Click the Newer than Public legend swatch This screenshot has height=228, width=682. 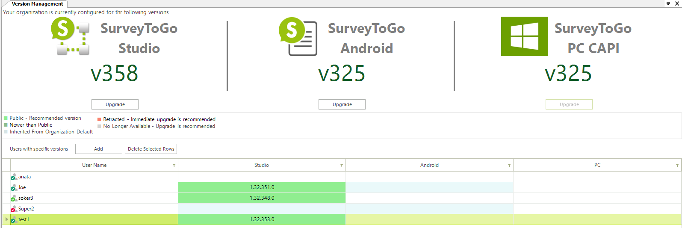coord(6,125)
